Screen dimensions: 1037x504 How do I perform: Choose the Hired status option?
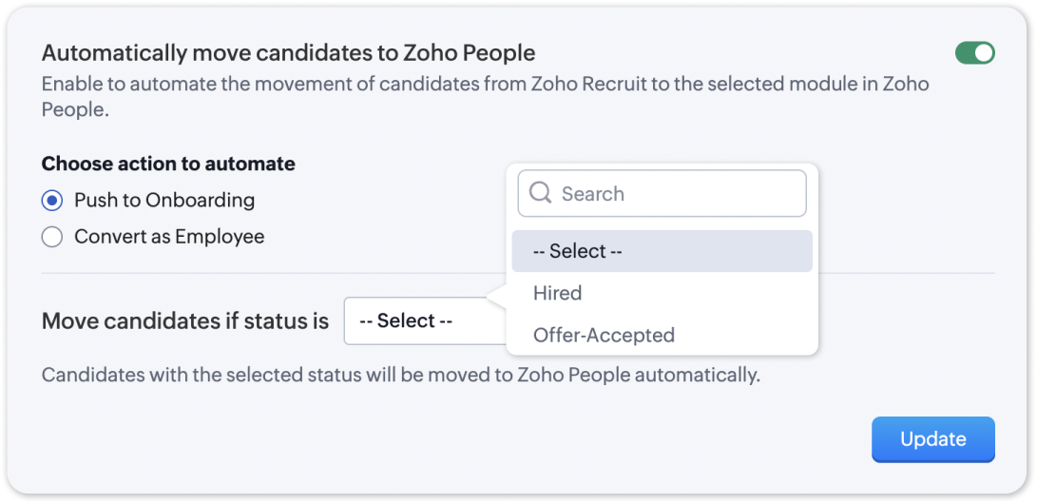click(x=558, y=293)
